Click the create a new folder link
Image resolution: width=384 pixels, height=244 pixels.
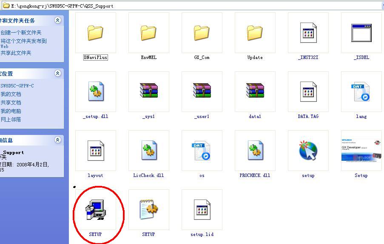point(21,32)
